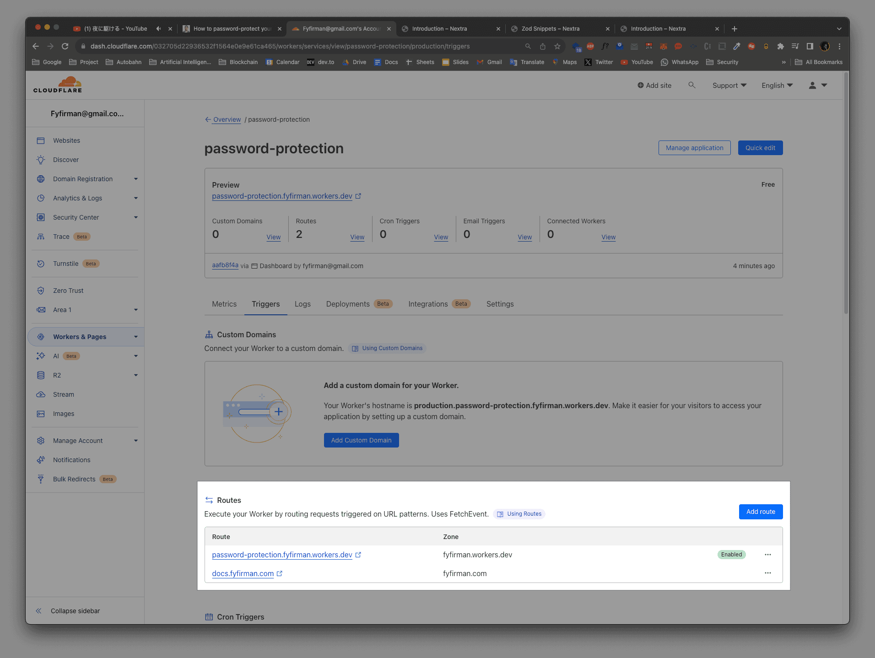Open Images in the sidebar
The image size is (875, 658).
pyautogui.click(x=64, y=414)
